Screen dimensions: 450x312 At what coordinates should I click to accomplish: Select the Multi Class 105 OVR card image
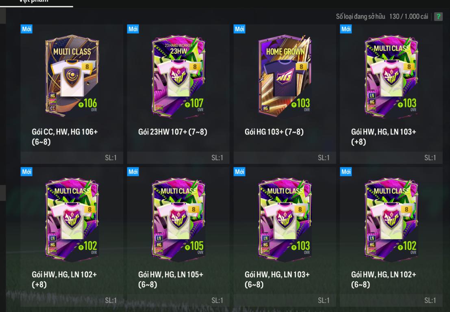pyautogui.click(x=178, y=219)
